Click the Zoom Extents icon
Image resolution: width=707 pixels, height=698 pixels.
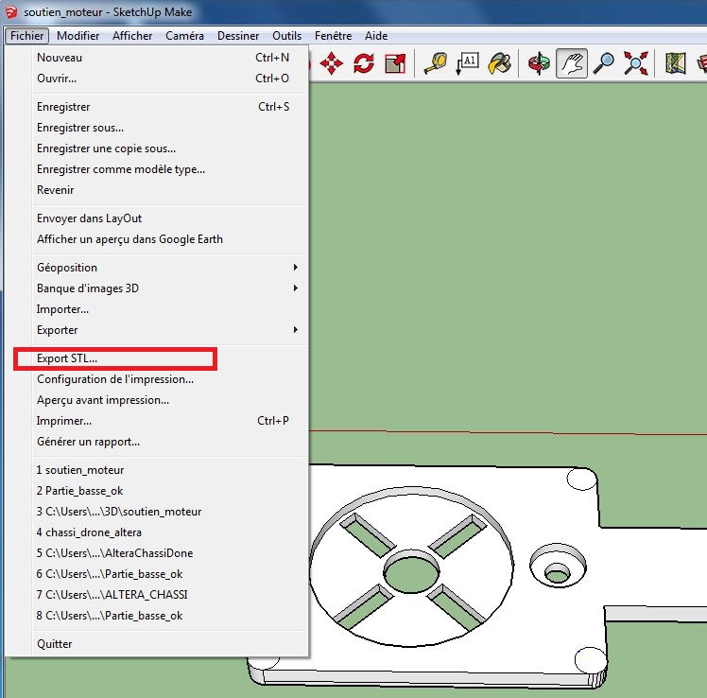pos(635,64)
